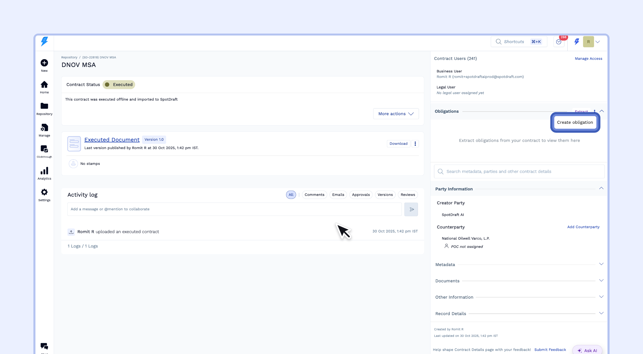Viewport: 643px width, 354px height.
Task: Go to Clickthrough in sidebar
Action: 44,149
